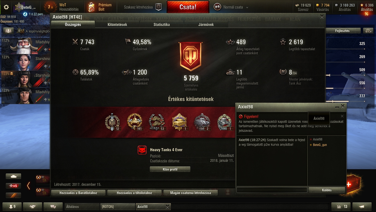Open the handshake referral icon

click(x=32, y=207)
